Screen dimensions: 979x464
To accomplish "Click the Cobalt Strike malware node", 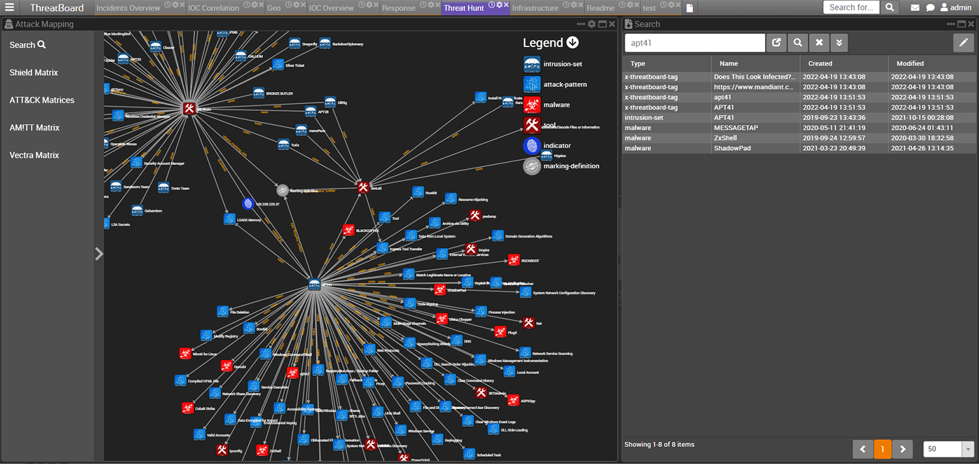I will click(188, 409).
